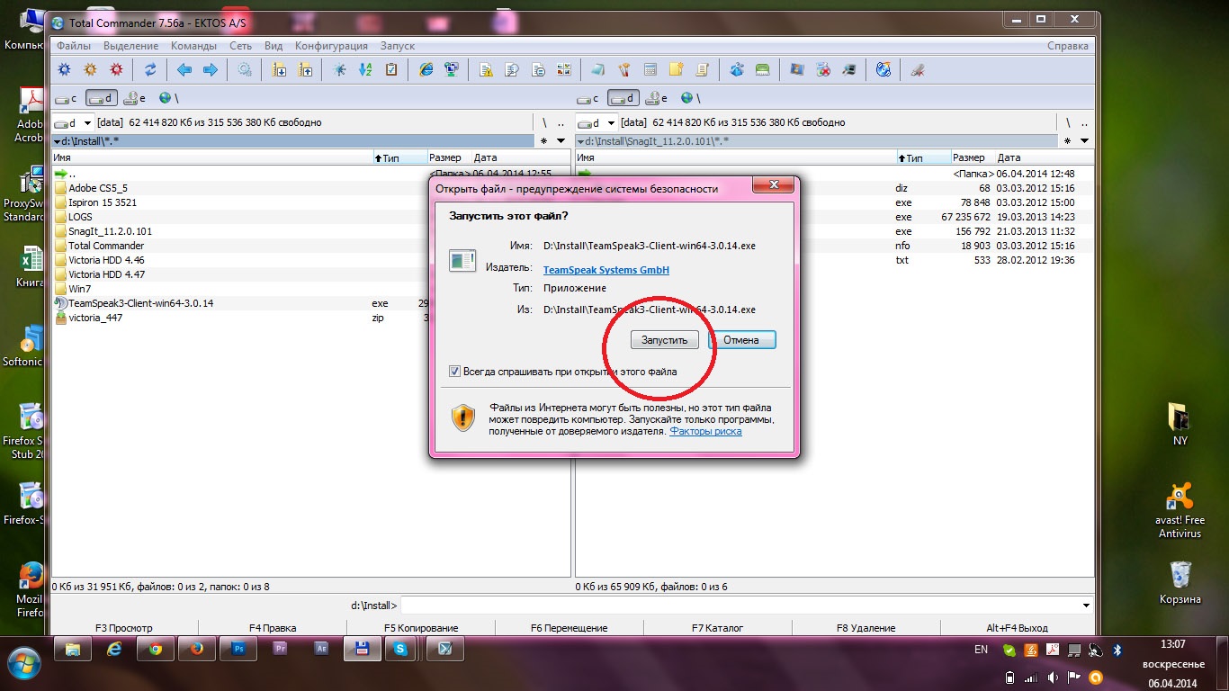Click the Отмена button in security dialog
This screenshot has height=691, width=1229.
[741, 340]
